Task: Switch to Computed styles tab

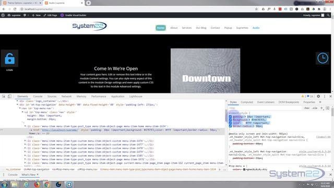Action: coord(247,102)
